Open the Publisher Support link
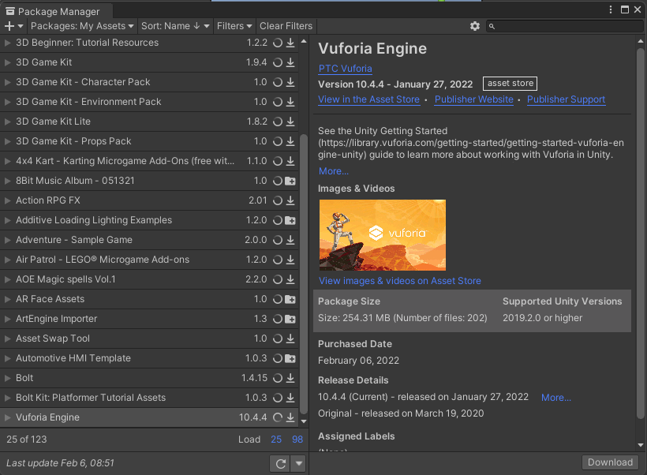This screenshot has width=647, height=475. [567, 99]
